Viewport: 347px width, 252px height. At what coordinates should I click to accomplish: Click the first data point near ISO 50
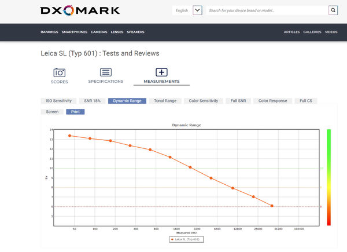point(69,136)
